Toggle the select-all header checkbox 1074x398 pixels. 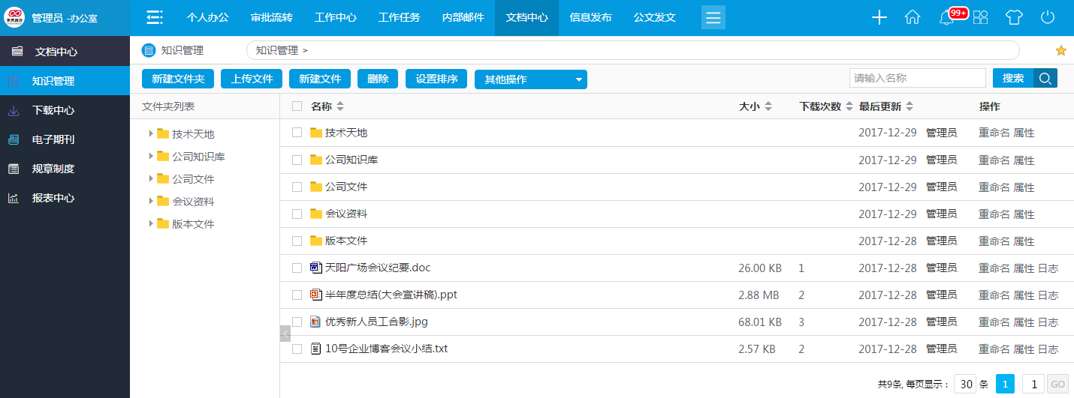pos(297,106)
